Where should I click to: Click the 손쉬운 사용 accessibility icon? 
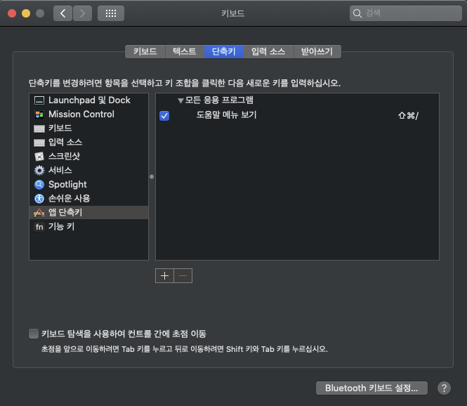(x=39, y=198)
